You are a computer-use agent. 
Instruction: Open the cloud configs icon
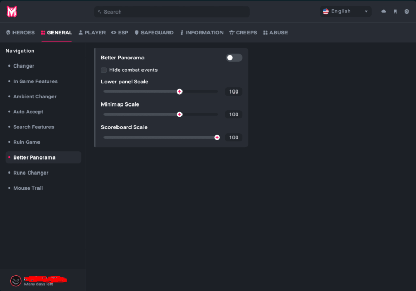(384, 11)
